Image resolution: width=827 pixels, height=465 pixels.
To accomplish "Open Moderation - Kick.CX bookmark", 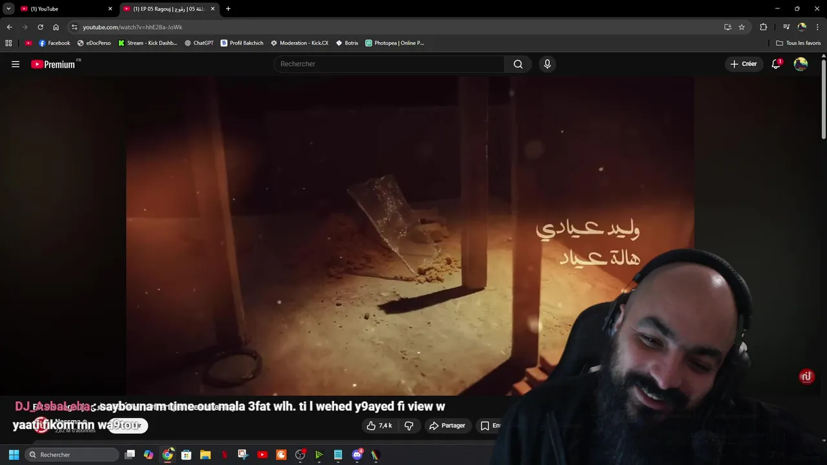I will pos(300,43).
